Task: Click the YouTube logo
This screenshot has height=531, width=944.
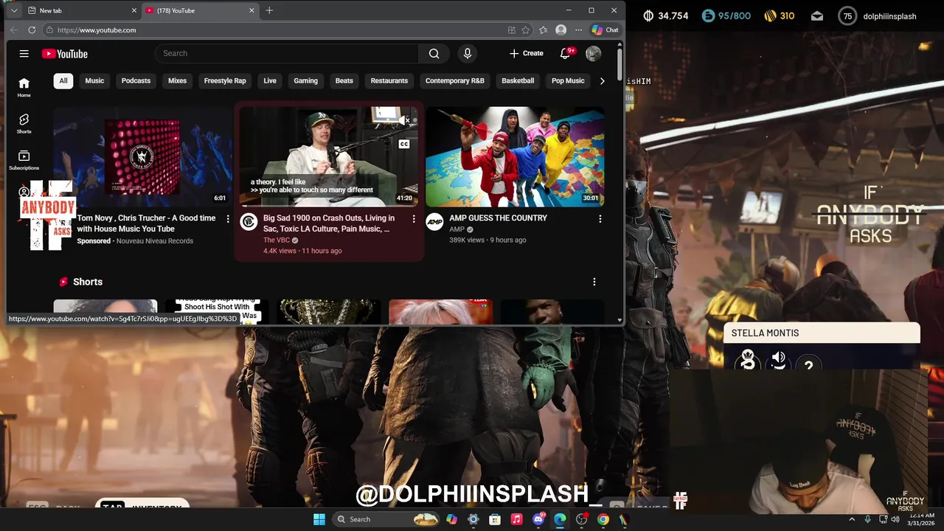Action: point(65,54)
